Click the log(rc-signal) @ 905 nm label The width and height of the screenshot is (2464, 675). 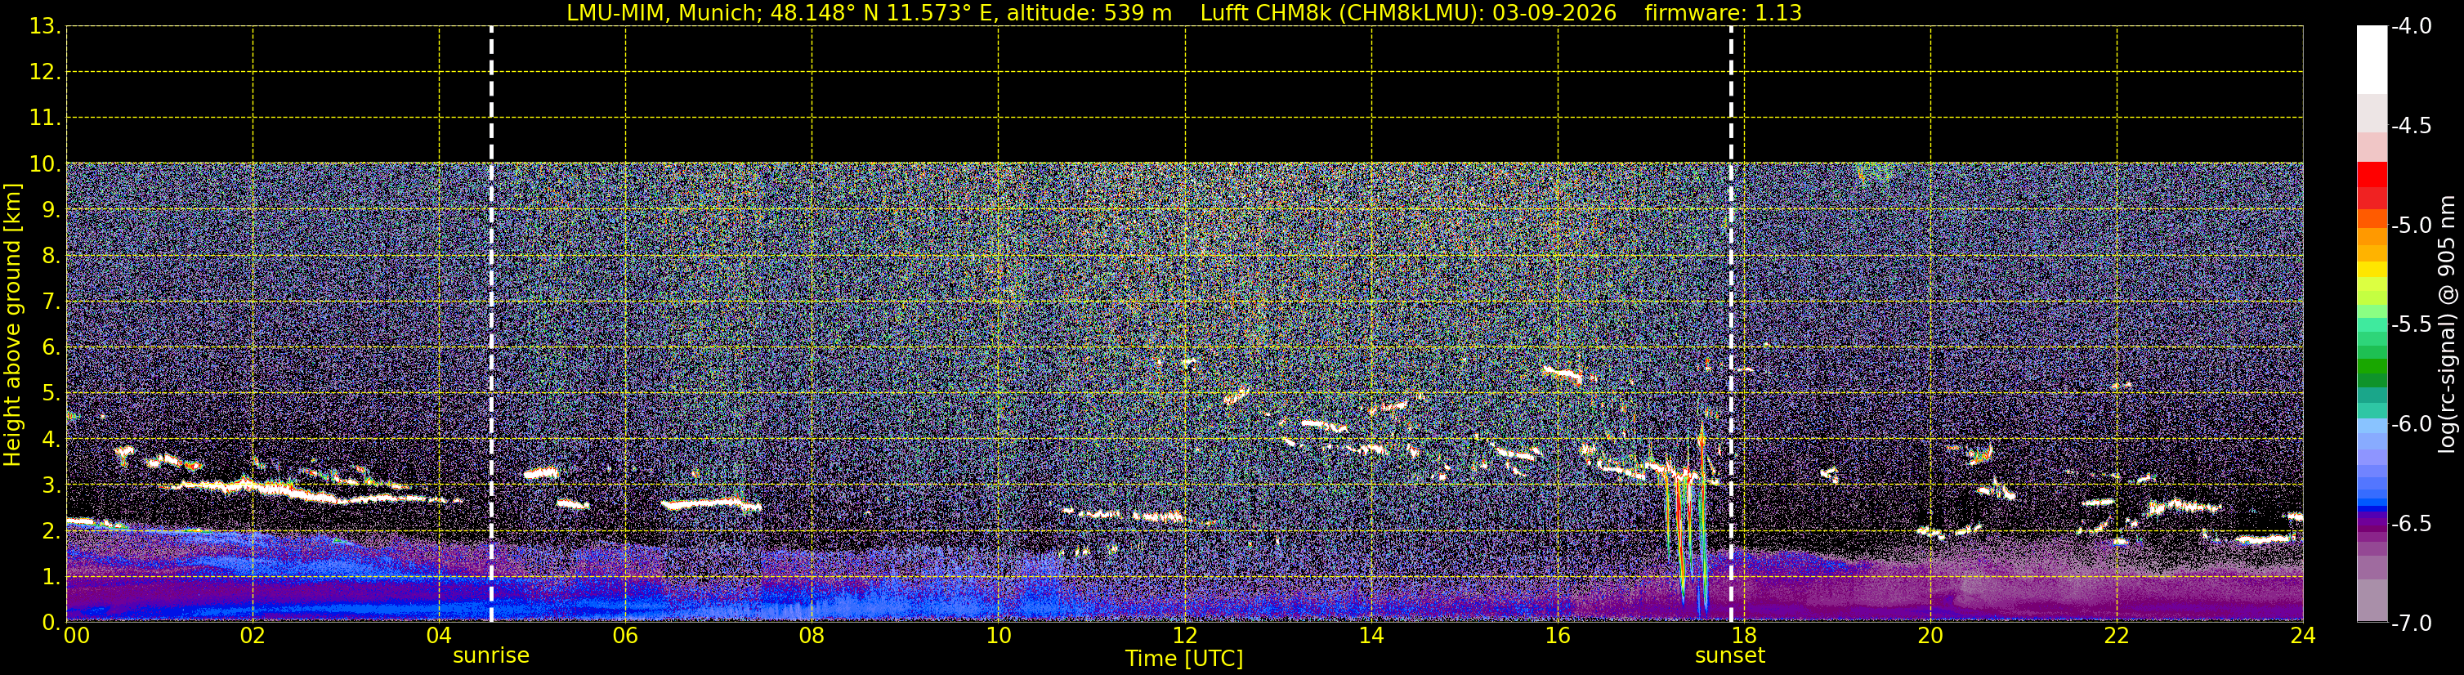point(2447,324)
